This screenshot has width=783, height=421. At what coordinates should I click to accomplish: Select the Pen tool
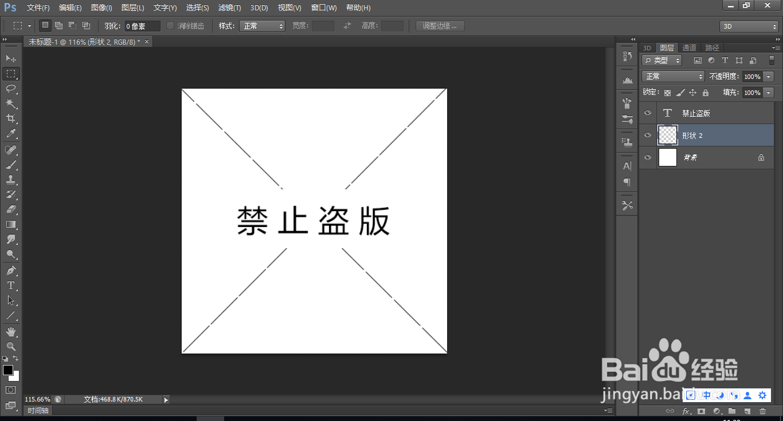point(11,270)
